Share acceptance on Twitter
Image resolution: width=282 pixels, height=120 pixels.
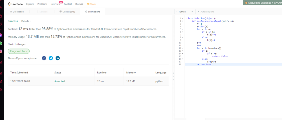pyautogui.click(x=51, y=58)
